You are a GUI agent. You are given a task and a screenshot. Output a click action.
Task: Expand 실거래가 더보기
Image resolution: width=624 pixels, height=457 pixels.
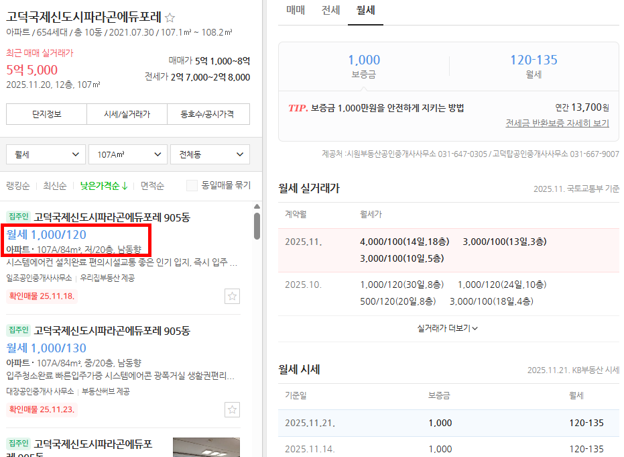coord(448,328)
